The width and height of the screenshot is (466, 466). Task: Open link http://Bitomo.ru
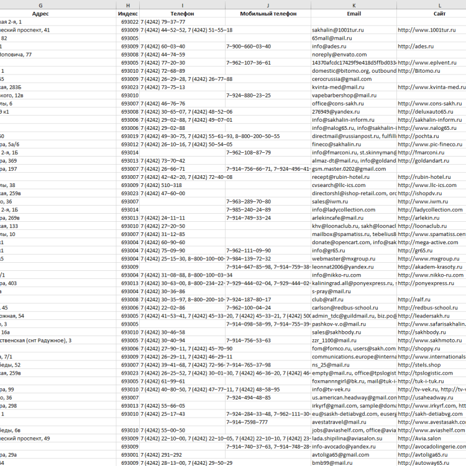[419, 71]
